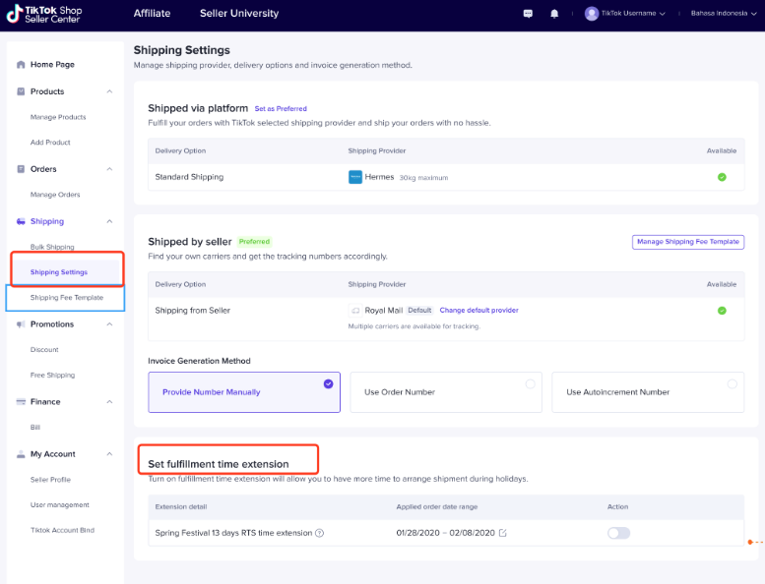Open Bill under Finance
This screenshot has width=765, height=584.
point(35,427)
